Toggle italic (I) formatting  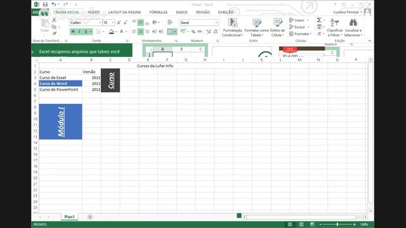point(79,32)
